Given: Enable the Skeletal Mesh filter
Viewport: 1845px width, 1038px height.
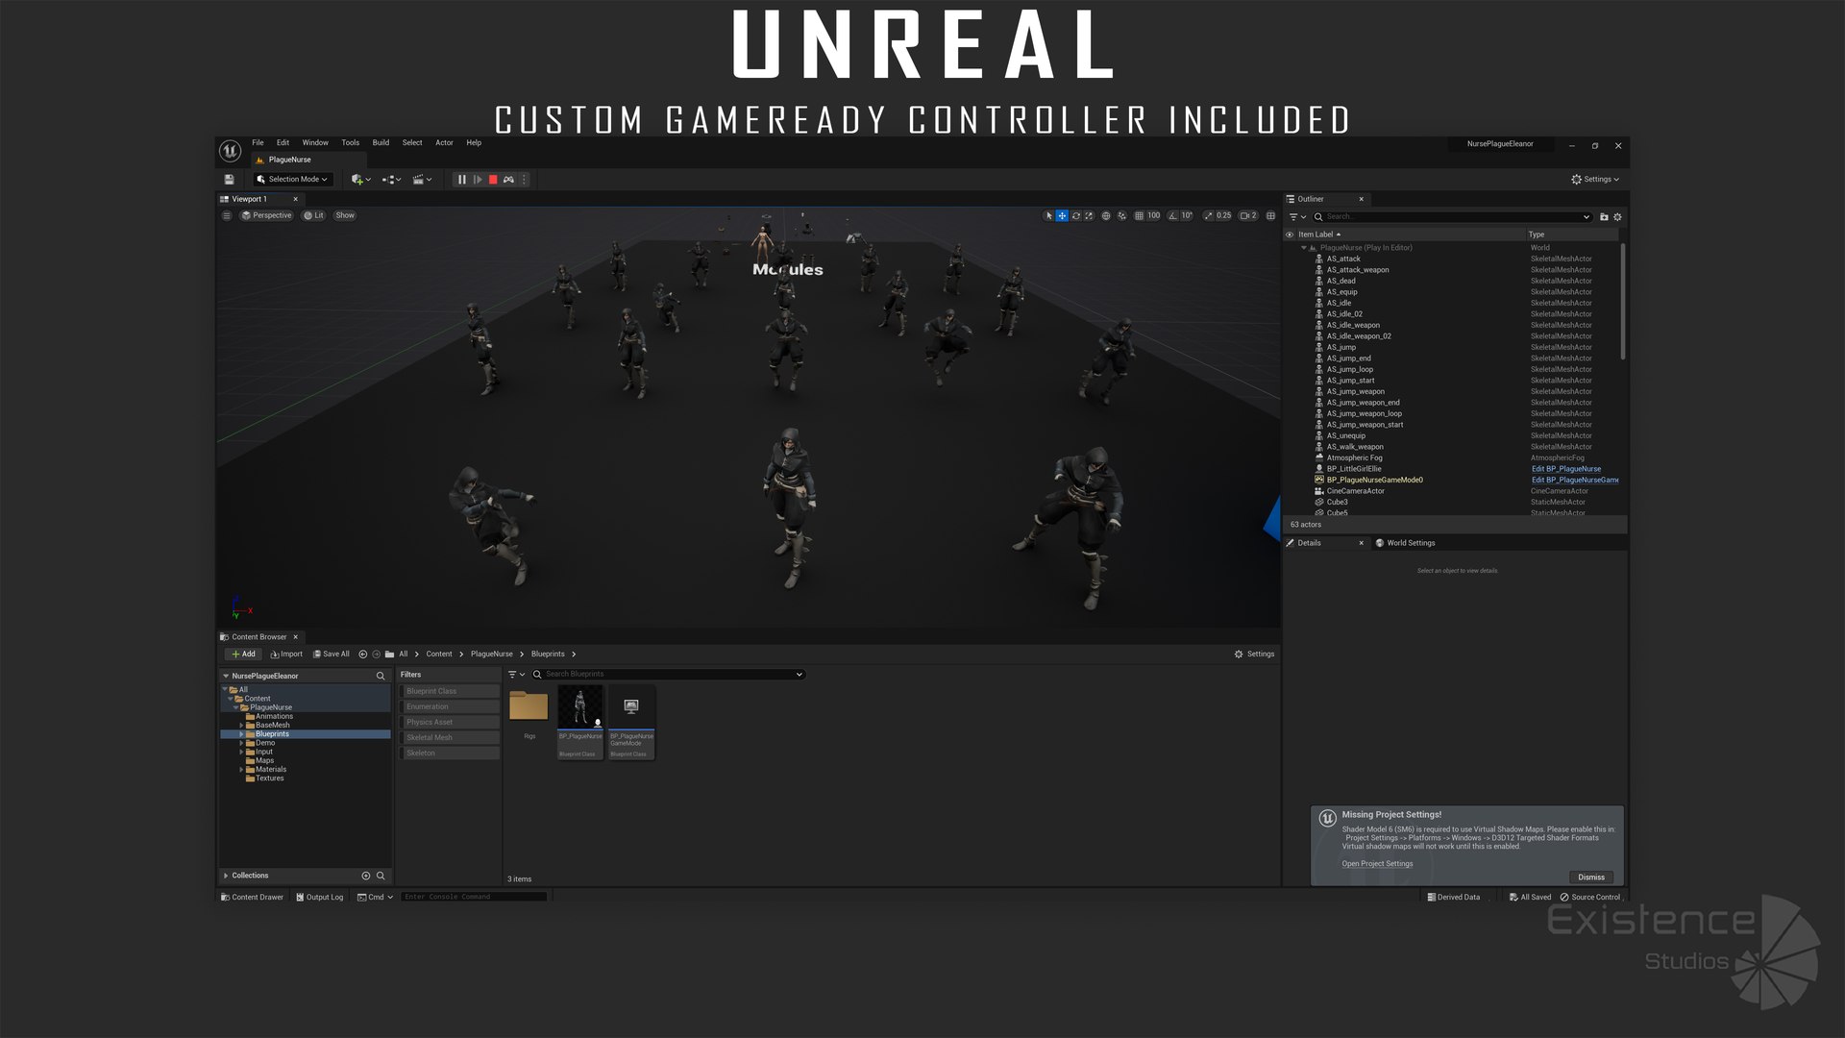Looking at the screenshot, I should pyautogui.click(x=450, y=738).
